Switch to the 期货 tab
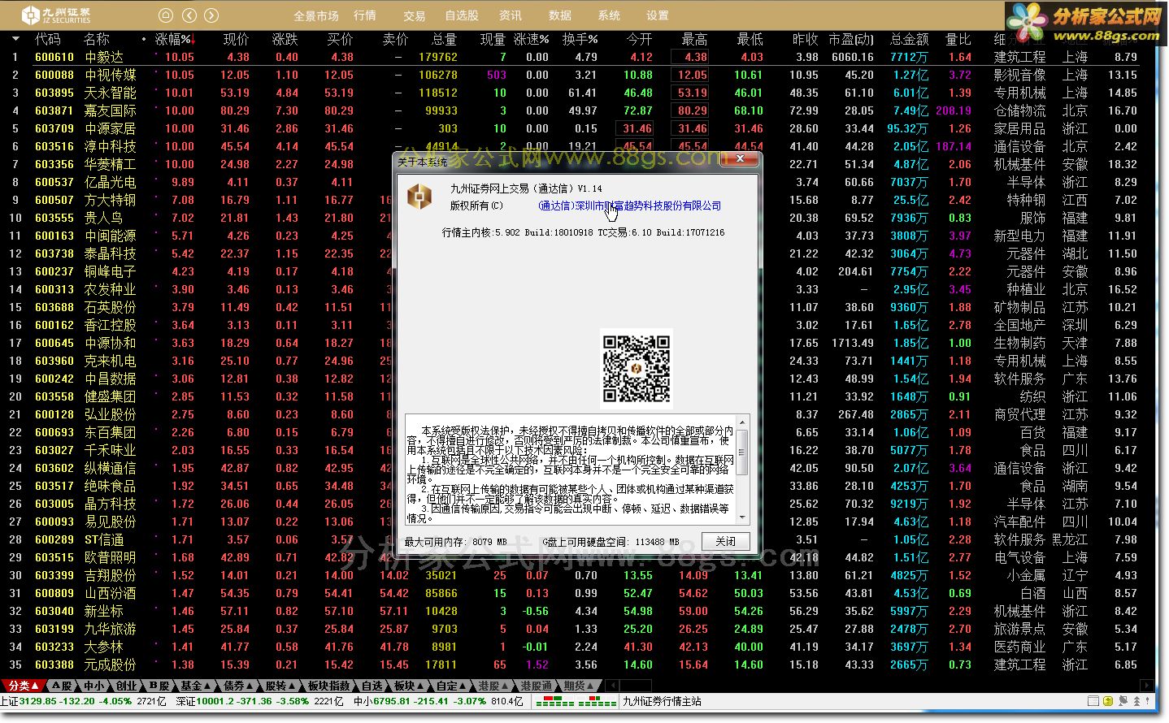This screenshot has width=1169, height=723. pyautogui.click(x=578, y=686)
